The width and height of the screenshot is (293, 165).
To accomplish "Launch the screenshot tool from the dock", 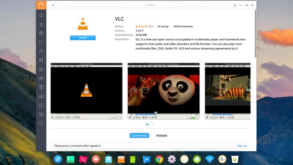I will 83,159.
